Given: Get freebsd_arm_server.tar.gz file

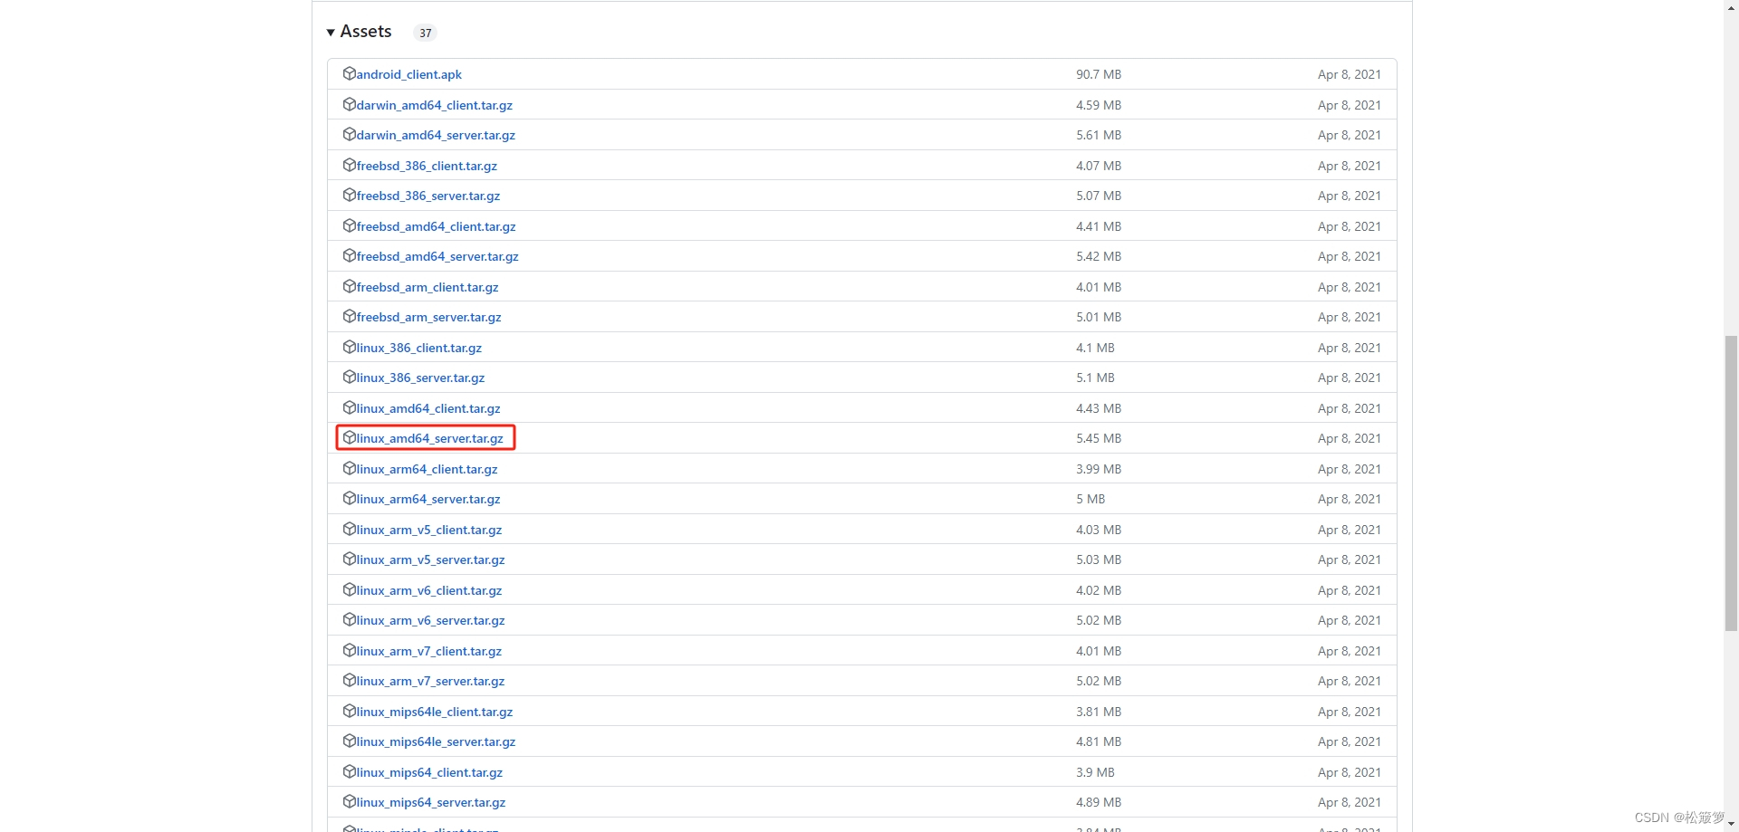Looking at the screenshot, I should click(429, 317).
